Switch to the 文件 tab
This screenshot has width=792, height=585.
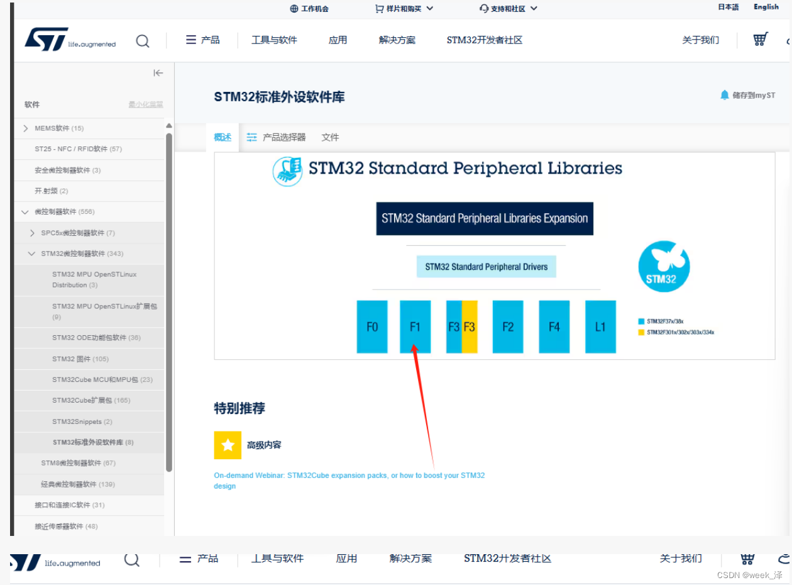coord(330,137)
